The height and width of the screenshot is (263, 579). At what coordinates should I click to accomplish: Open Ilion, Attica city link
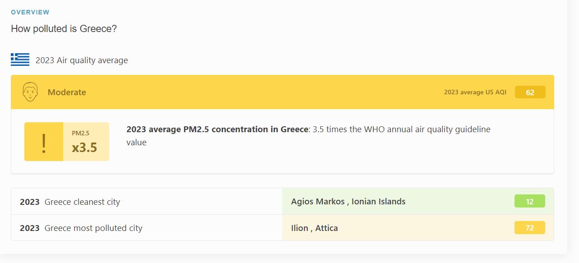(314, 228)
